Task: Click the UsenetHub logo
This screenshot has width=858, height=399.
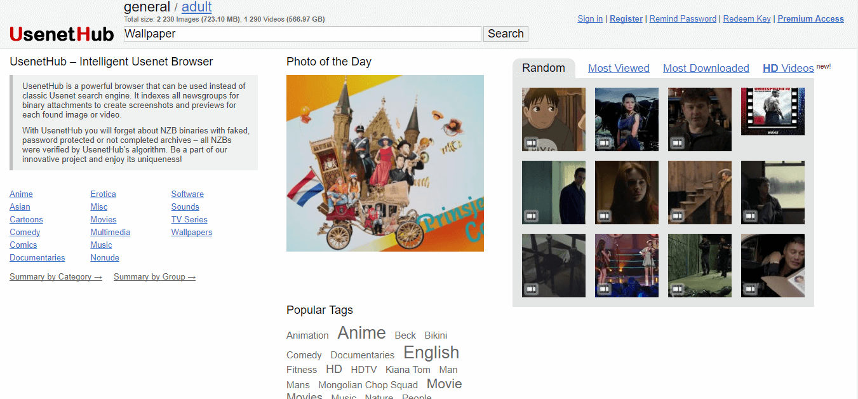Action: [62, 34]
